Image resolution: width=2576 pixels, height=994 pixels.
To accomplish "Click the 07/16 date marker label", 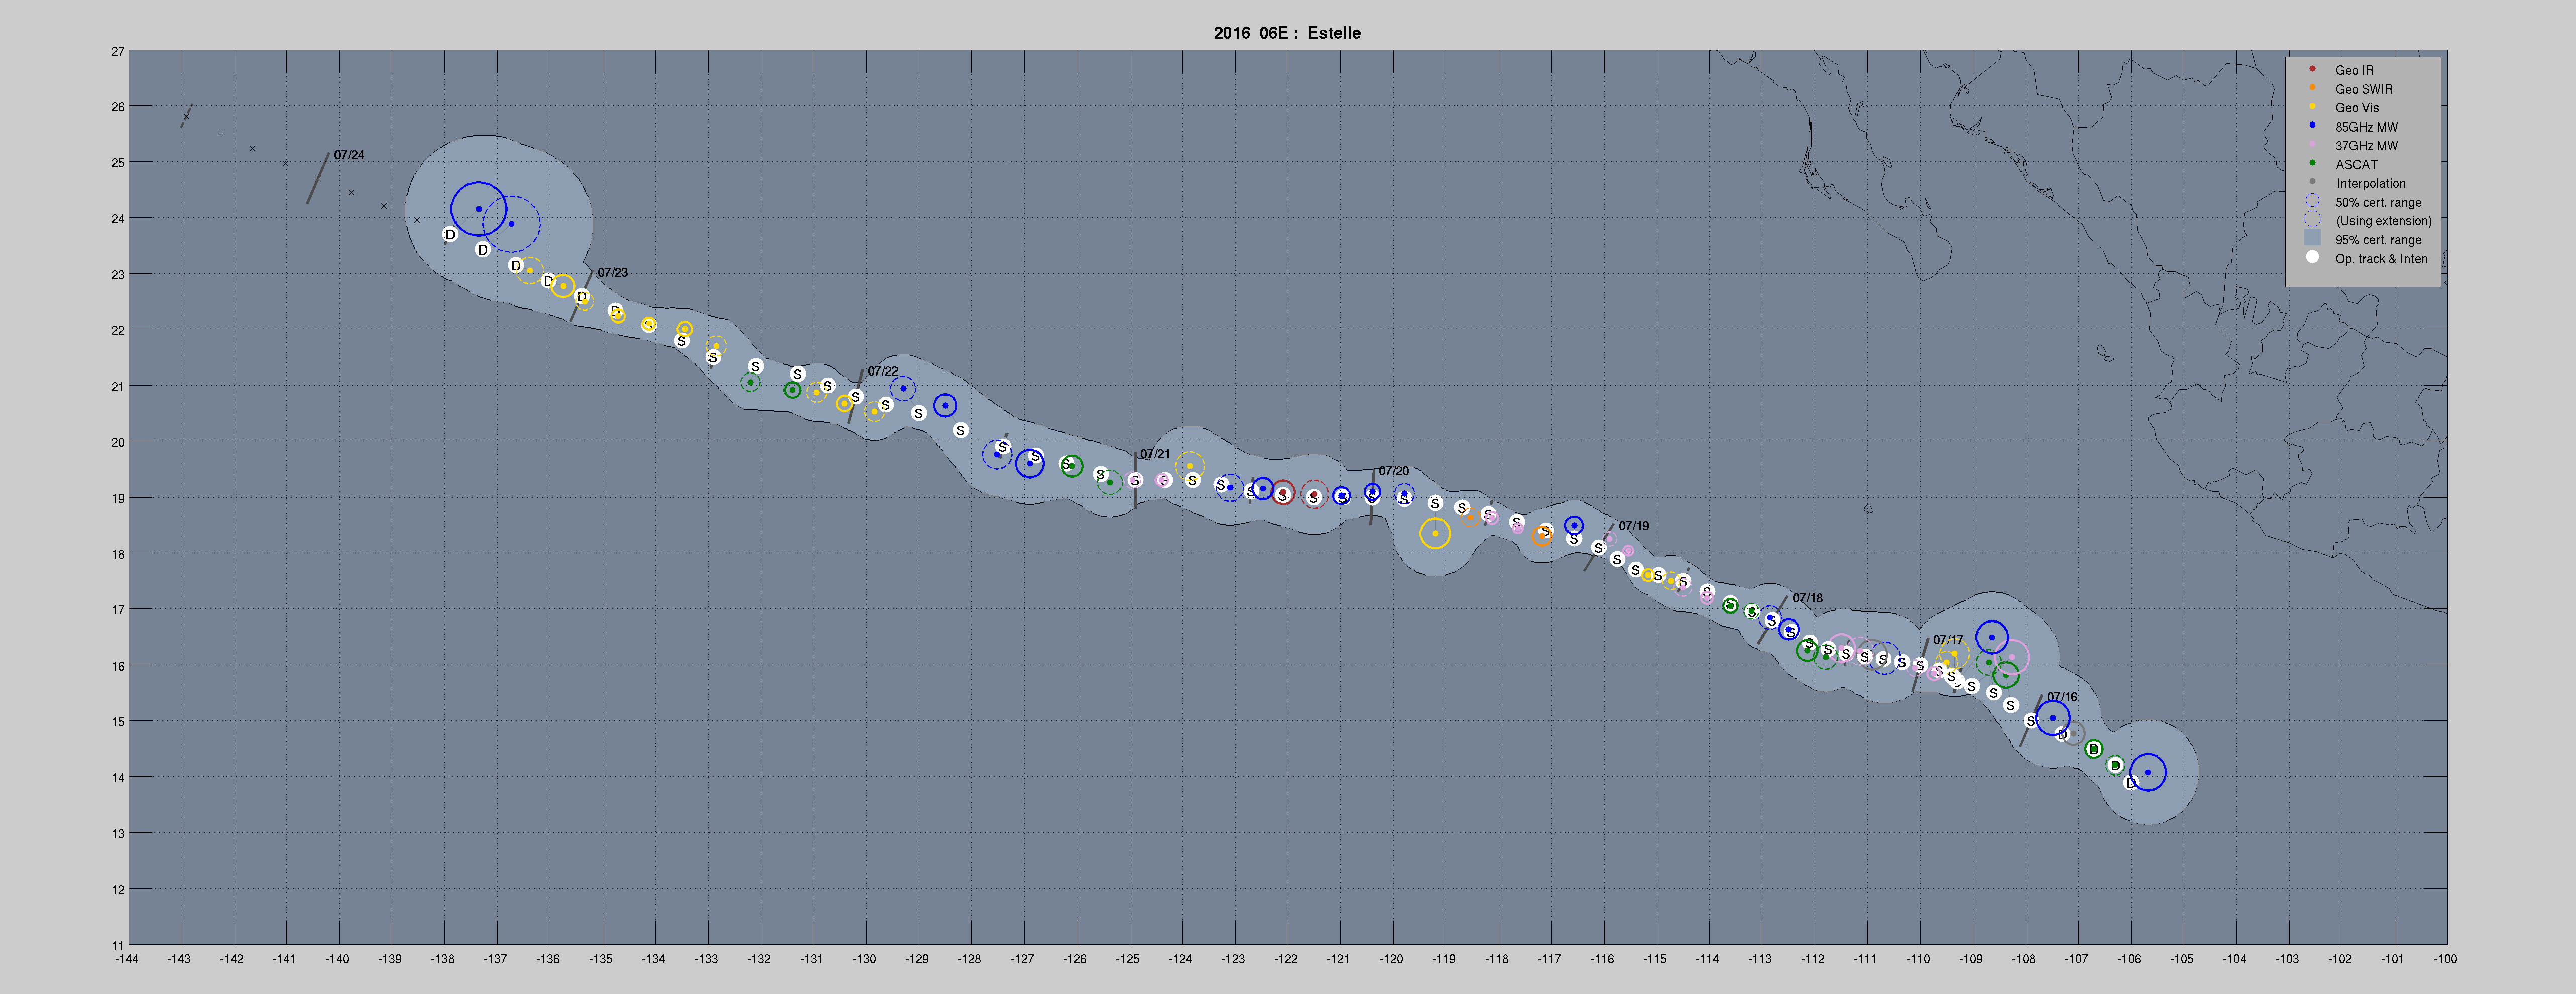I will tap(2061, 697).
